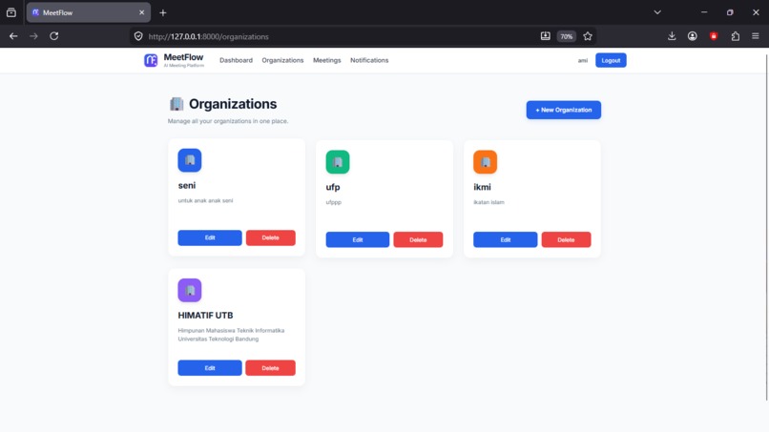This screenshot has width=769, height=432.
Task: Click 'Manage all your organizations' subtitle
Action: [x=228, y=121]
